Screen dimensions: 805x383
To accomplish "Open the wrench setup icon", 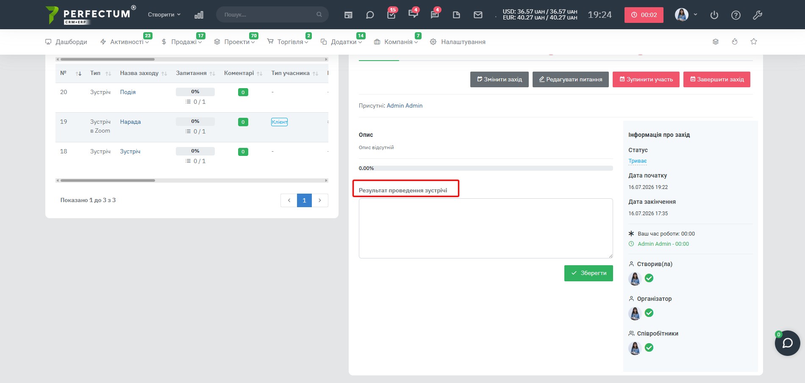I will pos(758,15).
